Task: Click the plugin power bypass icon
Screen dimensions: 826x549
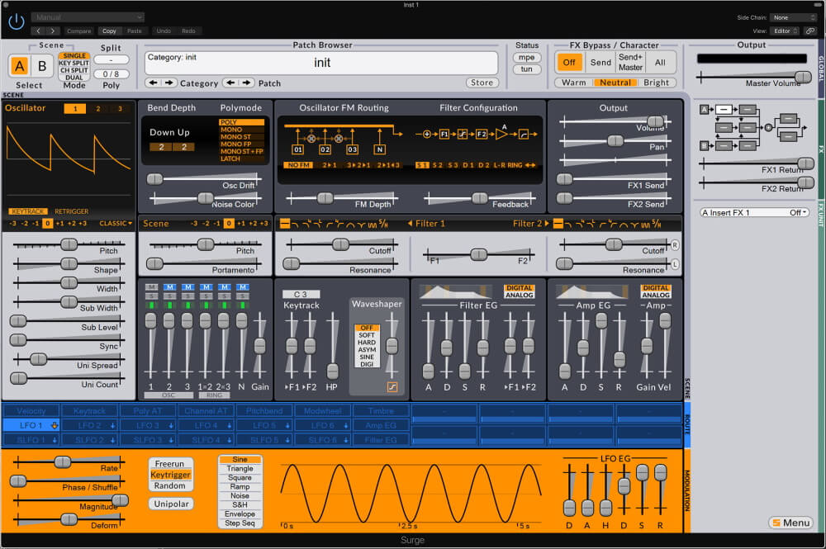Action: [x=17, y=22]
